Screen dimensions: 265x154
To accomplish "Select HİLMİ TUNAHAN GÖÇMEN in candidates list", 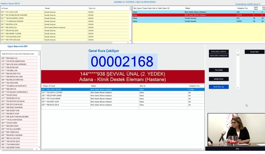I will click(19, 117).
